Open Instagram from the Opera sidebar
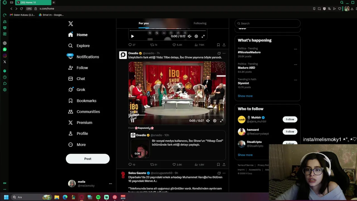Screen dimensions: 357x201 tap(5, 56)
